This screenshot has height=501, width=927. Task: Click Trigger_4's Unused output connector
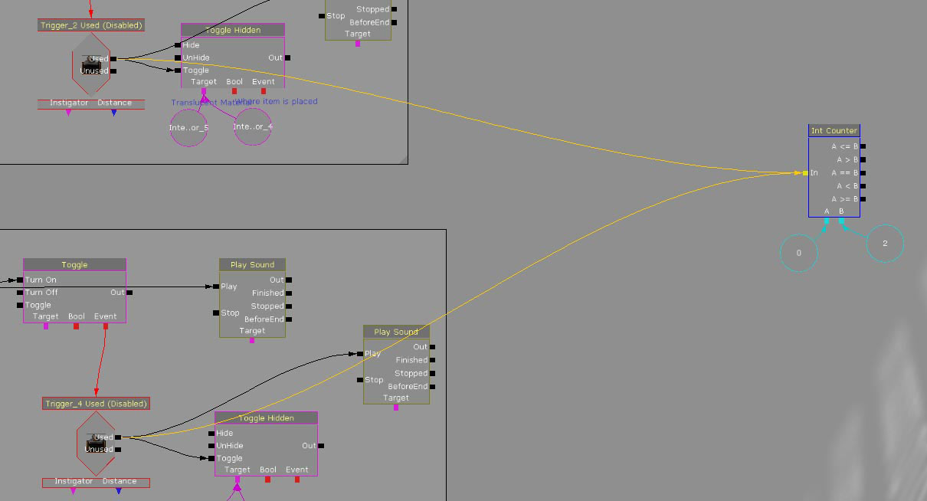coord(117,450)
